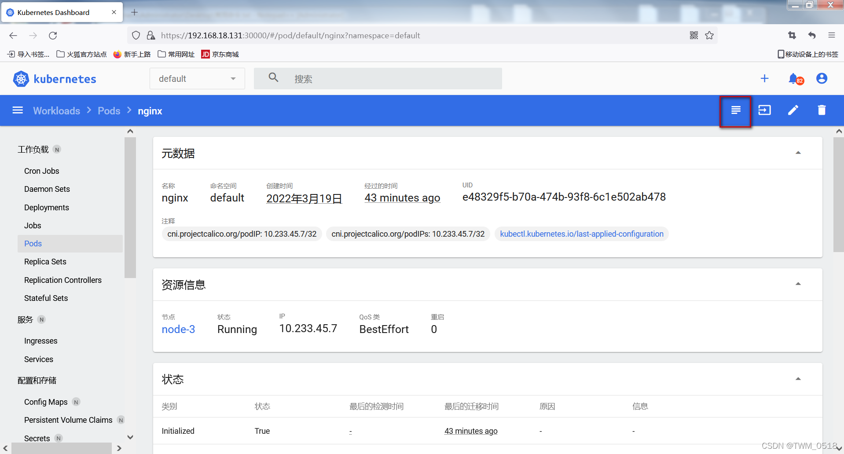The width and height of the screenshot is (844, 454).
Task: Open the default namespace dropdown
Action: [x=197, y=79]
